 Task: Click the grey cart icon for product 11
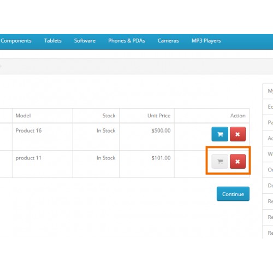pos(219,162)
